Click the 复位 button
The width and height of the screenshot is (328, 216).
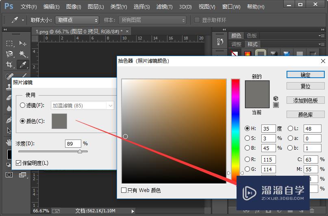click(305, 86)
